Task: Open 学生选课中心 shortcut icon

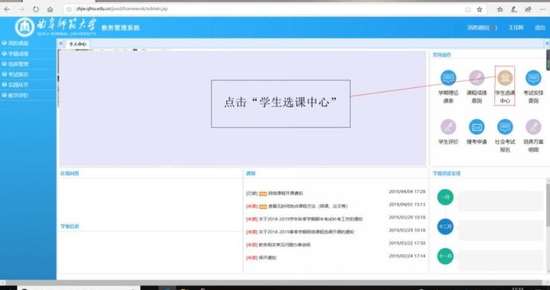Action: 505,78
